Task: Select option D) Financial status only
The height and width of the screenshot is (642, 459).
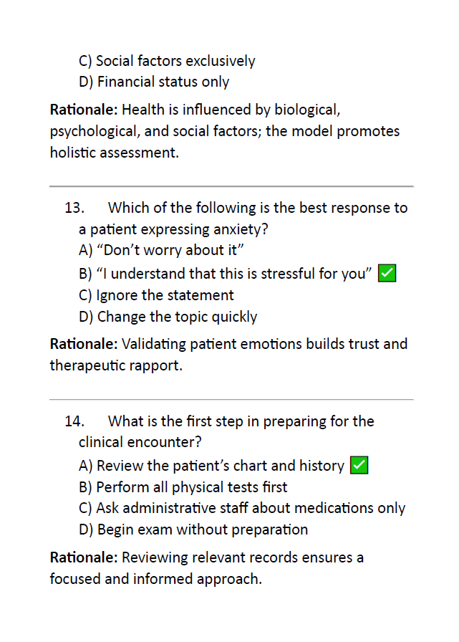Action: coord(154,82)
